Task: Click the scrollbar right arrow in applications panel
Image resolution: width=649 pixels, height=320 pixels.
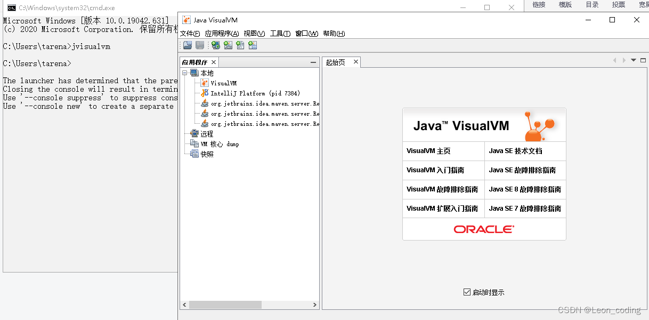Action: click(315, 305)
